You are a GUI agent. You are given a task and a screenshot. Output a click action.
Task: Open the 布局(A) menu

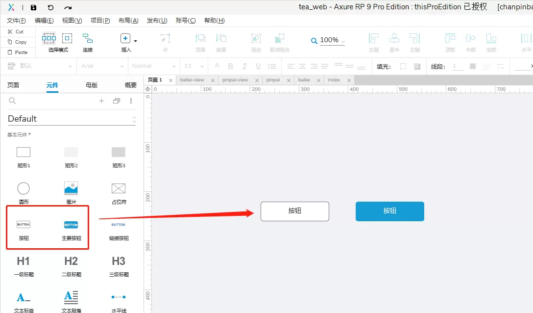[x=128, y=21]
